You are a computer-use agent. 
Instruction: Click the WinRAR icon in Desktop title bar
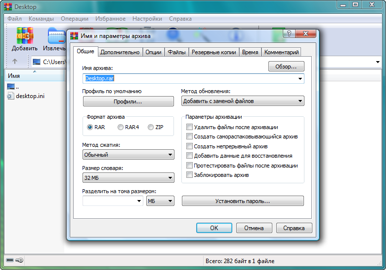coord(8,6)
